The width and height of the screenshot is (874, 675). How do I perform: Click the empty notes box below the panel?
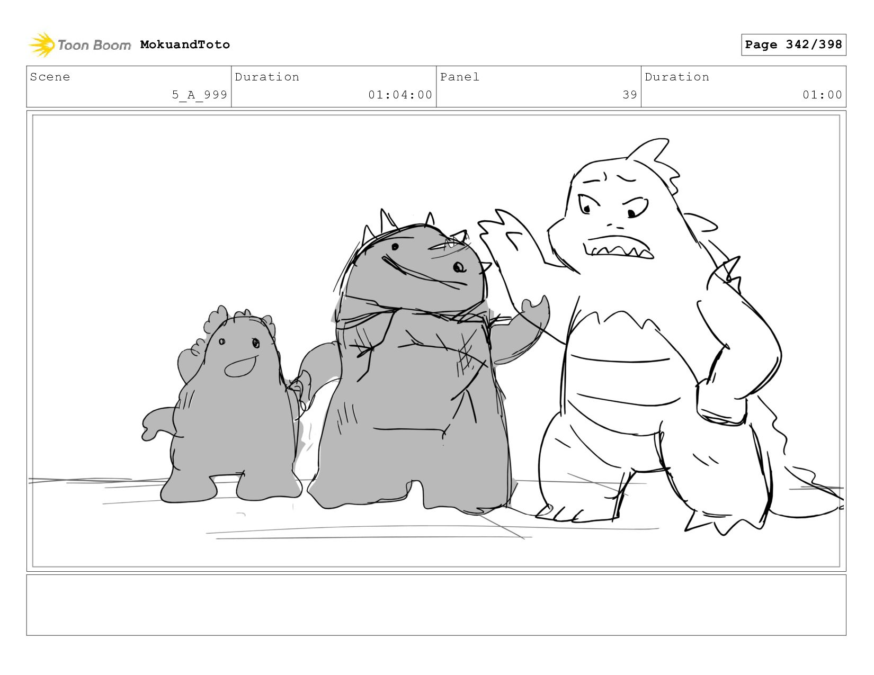pos(436,605)
